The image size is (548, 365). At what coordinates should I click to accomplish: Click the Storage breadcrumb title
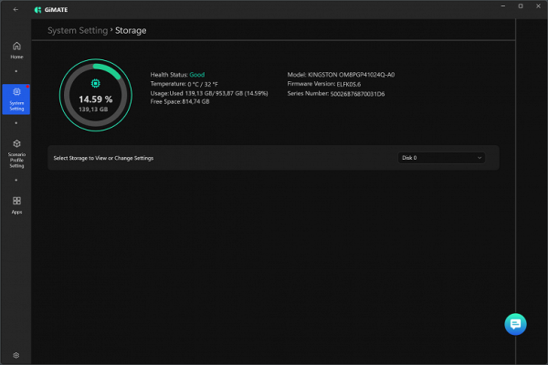pos(131,30)
